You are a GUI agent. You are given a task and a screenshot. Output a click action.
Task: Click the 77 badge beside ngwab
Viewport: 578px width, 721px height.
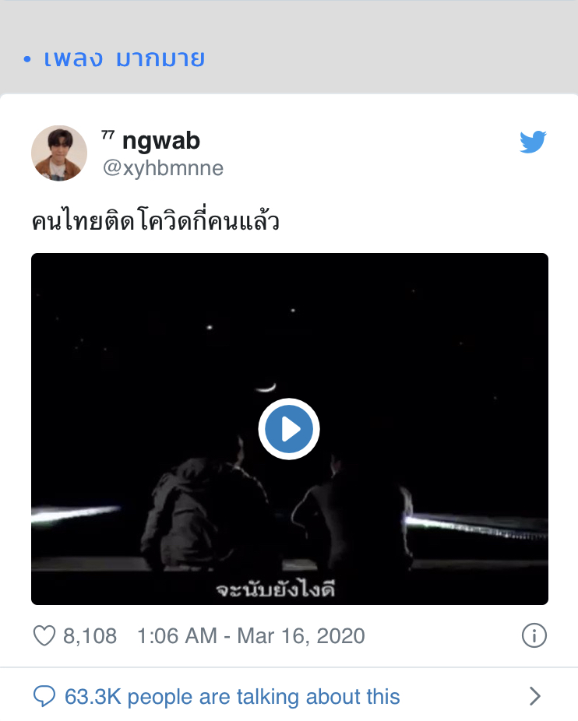107,135
